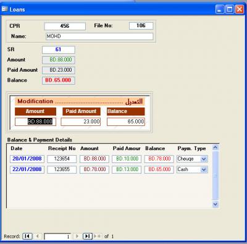Click Paid Amount header in Modification panel

pyautogui.click(x=82, y=111)
